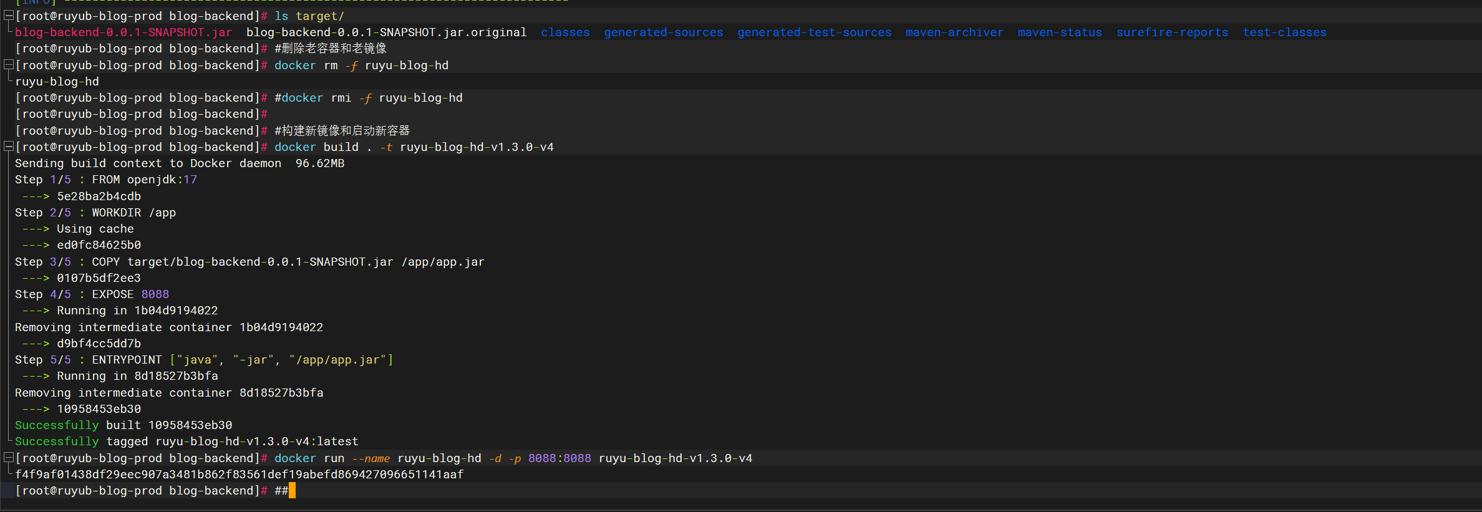Viewport: 1482px width, 512px height.
Task: Click the 'maven-archiver' directory name
Action: [x=954, y=32]
